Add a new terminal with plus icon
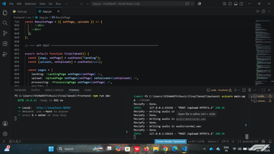The image size is (274, 154). click(235, 90)
